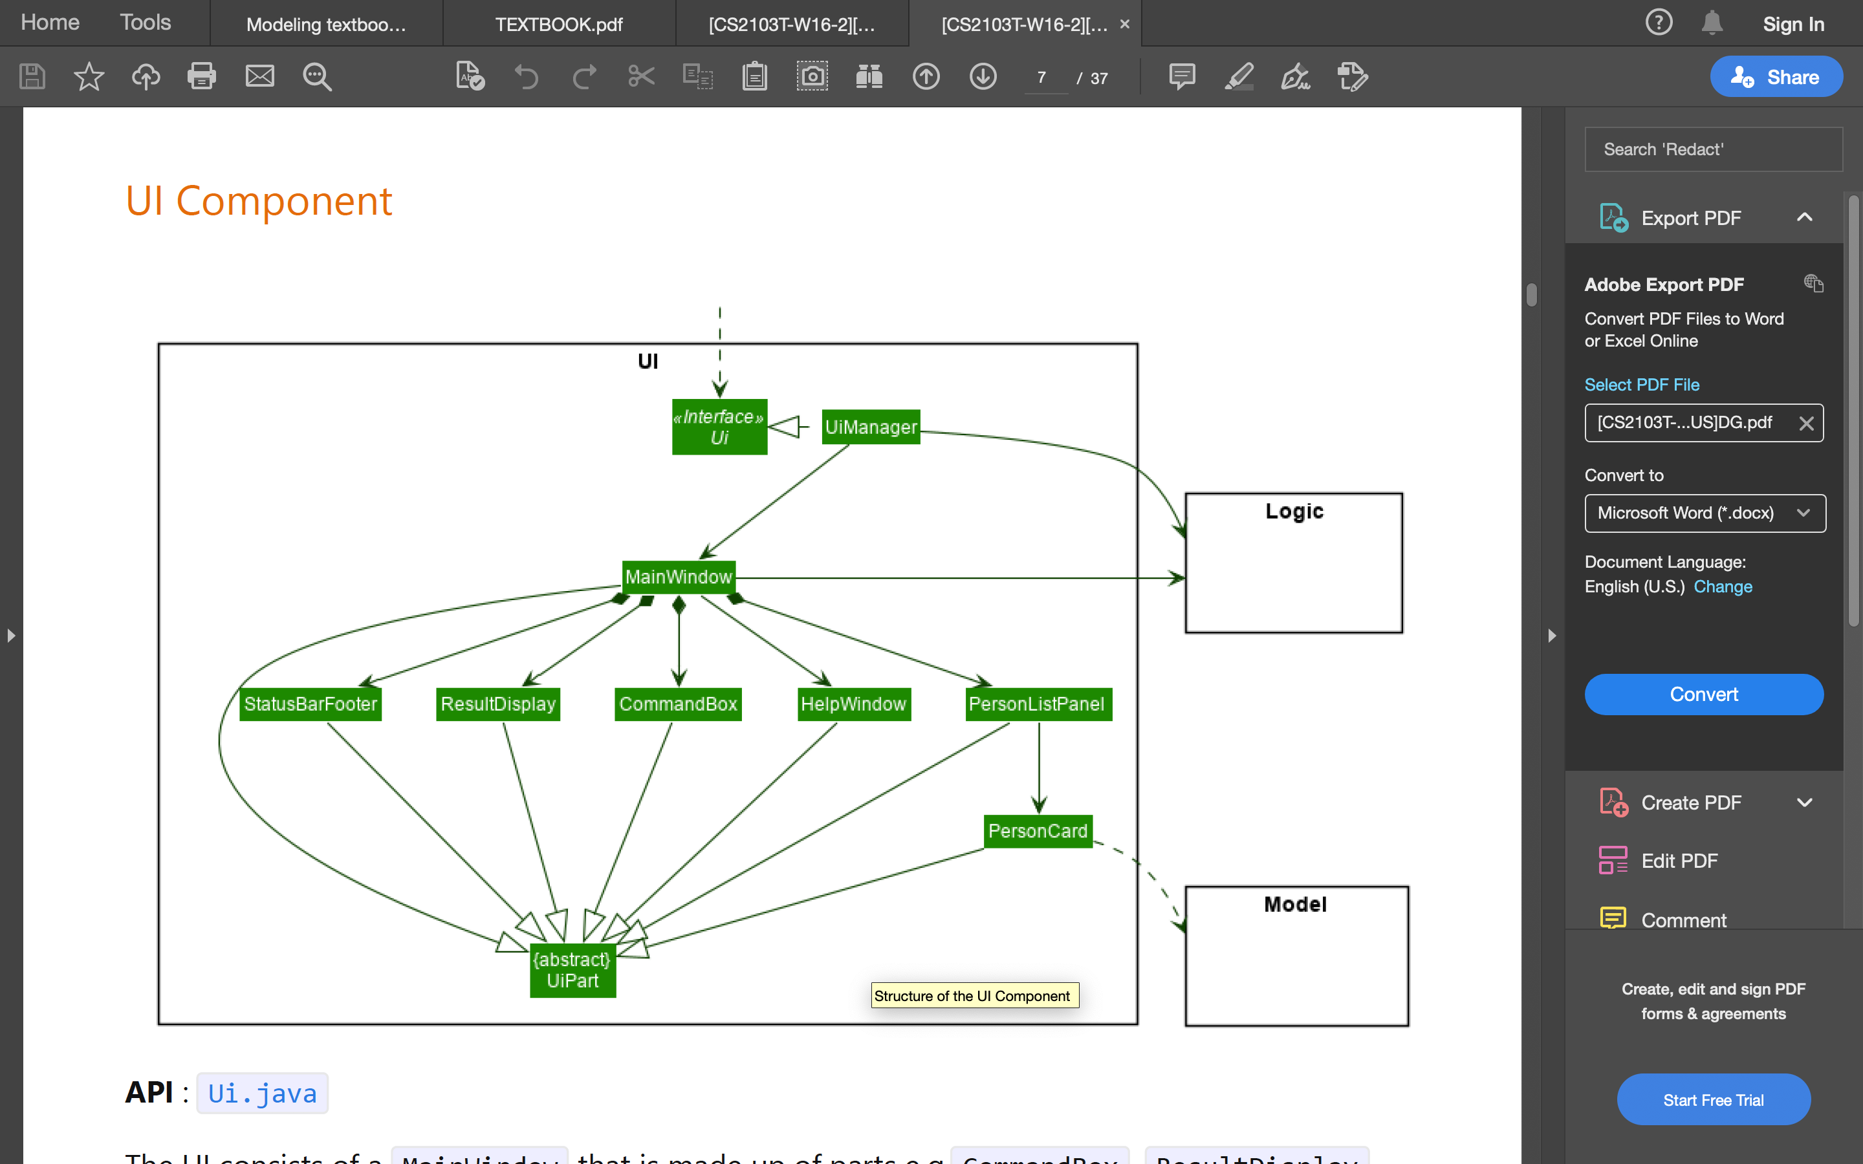The width and height of the screenshot is (1863, 1164).
Task: Click the upload to cloud icon
Action: pos(146,76)
